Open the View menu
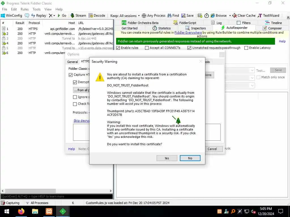The image size is (290, 217). (x=48, y=9)
